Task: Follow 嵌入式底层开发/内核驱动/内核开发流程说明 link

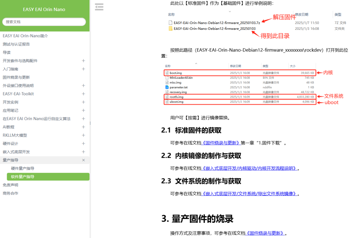Action: (249, 168)
